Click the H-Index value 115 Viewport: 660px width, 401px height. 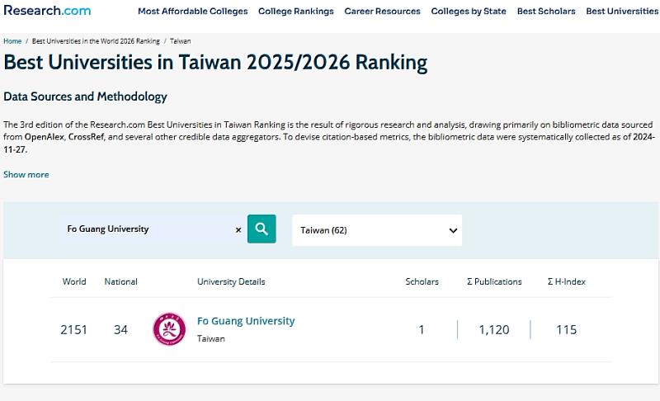pyautogui.click(x=567, y=329)
